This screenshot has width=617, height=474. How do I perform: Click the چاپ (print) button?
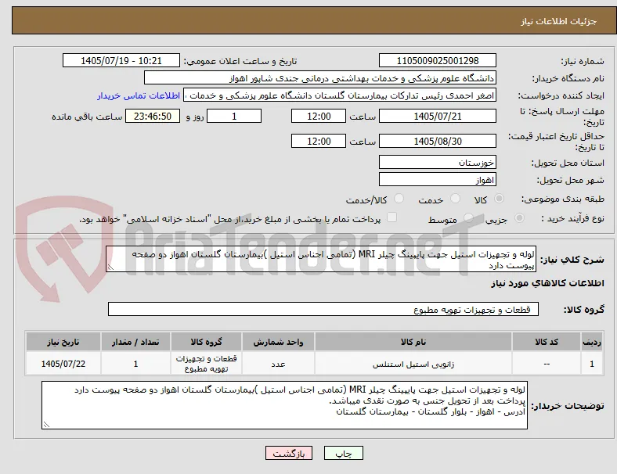[343, 453]
